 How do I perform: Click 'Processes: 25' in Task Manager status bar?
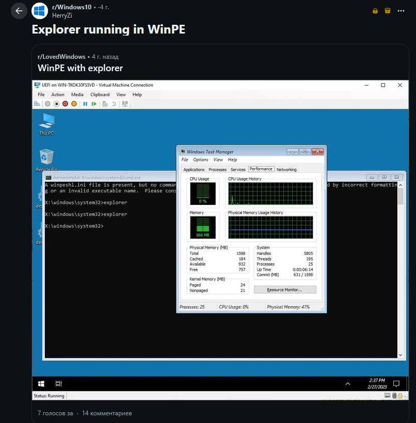pos(191,307)
